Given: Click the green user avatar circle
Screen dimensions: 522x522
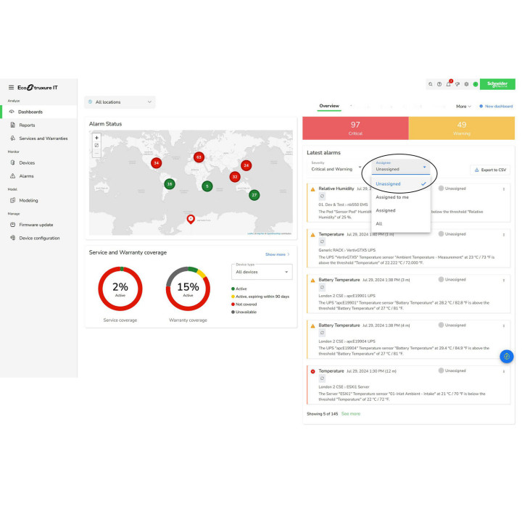Looking at the screenshot, I should point(476,84).
